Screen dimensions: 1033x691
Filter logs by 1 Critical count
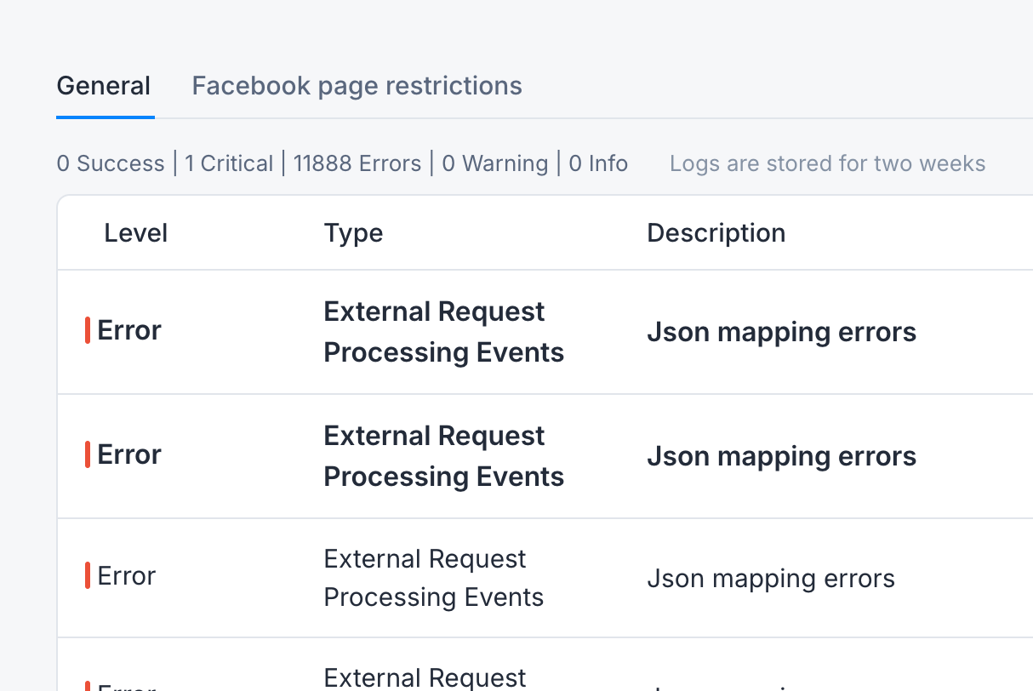tap(229, 163)
